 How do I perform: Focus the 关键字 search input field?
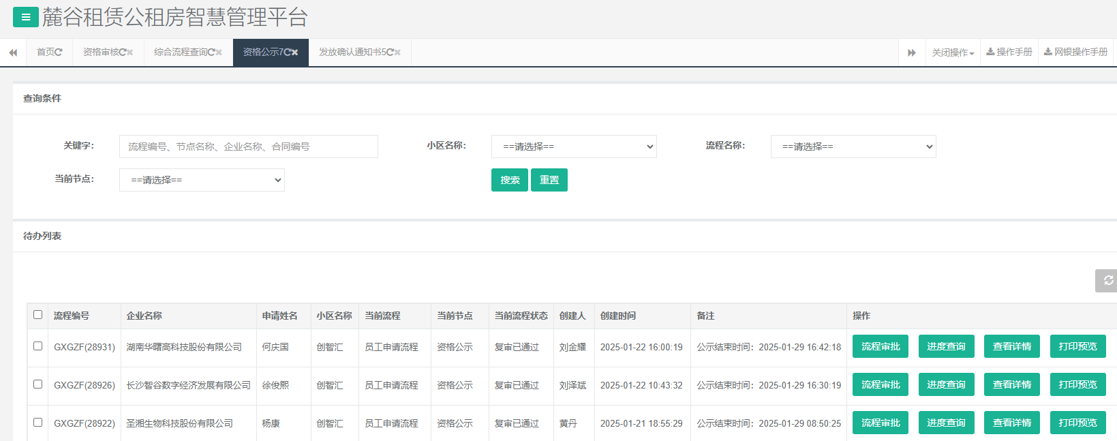tap(248, 147)
